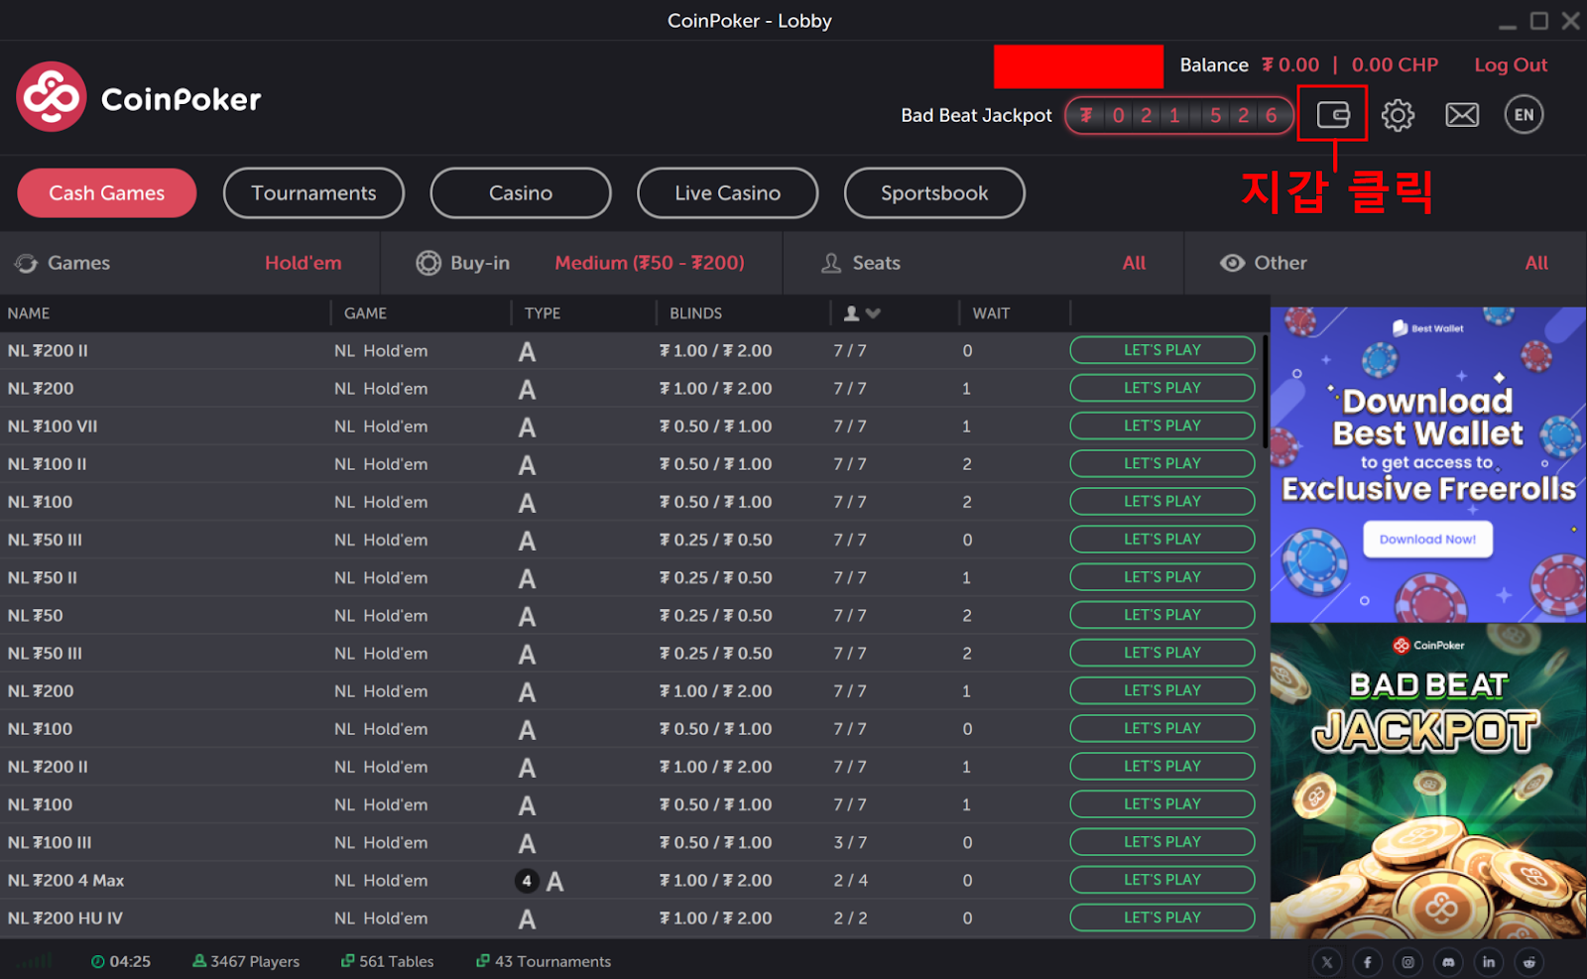Click the Seats person icon
This screenshot has width=1587, height=979.
tap(831, 263)
